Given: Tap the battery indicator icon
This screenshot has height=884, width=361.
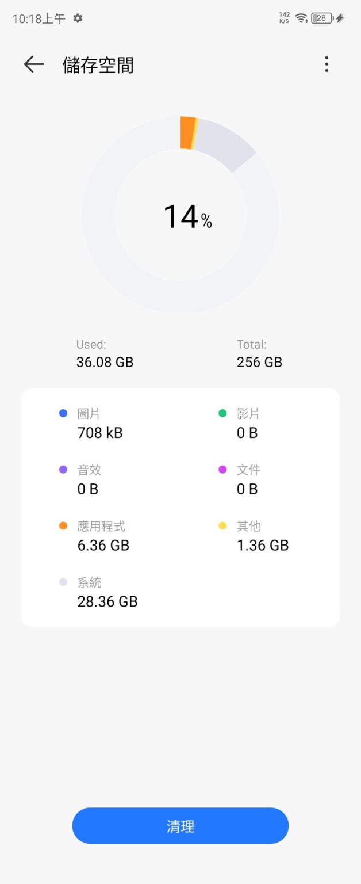Looking at the screenshot, I should click(x=321, y=18).
